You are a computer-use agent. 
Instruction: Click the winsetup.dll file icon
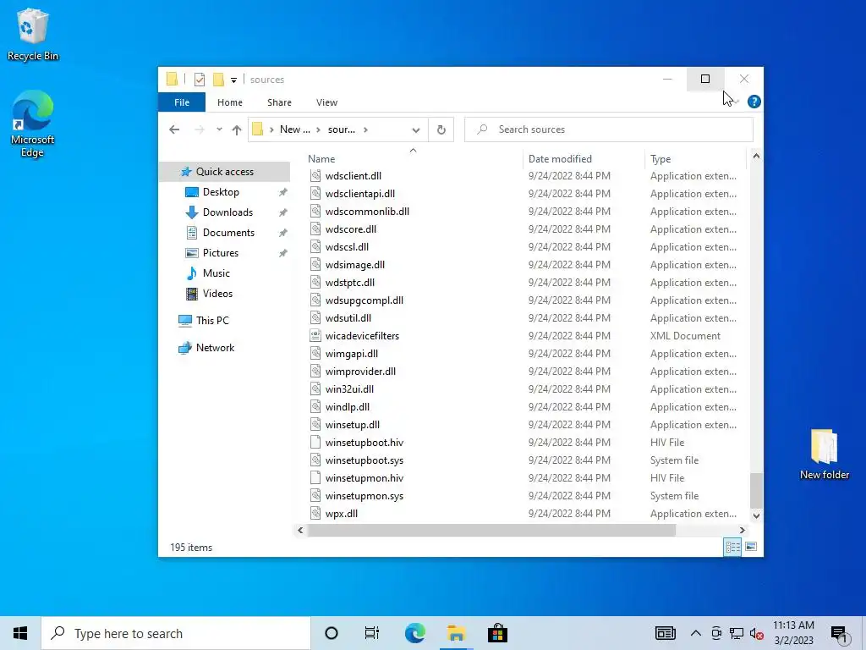tap(315, 425)
